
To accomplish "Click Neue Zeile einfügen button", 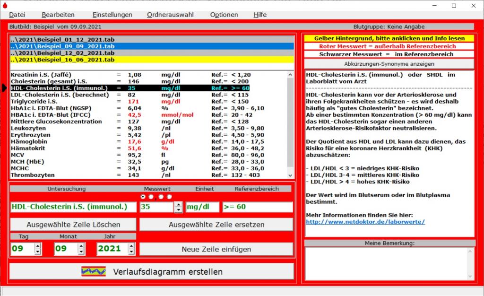I will click(216, 249).
